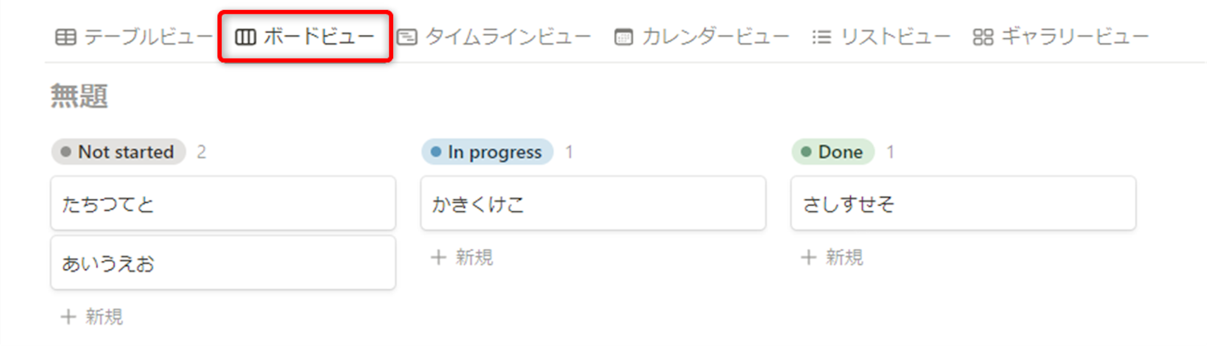Click the 無題 database title
This screenshot has height=346, width=1207.
79,97
